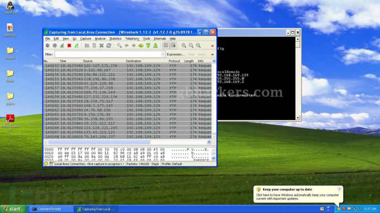380x213 pixels.
Task: Click the Windows start button
Action: pyautogui.click(x=13, y=209)
